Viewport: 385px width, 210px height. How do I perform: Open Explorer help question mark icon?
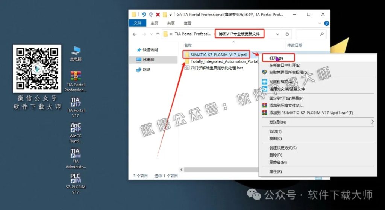click(x=327, y=23)
